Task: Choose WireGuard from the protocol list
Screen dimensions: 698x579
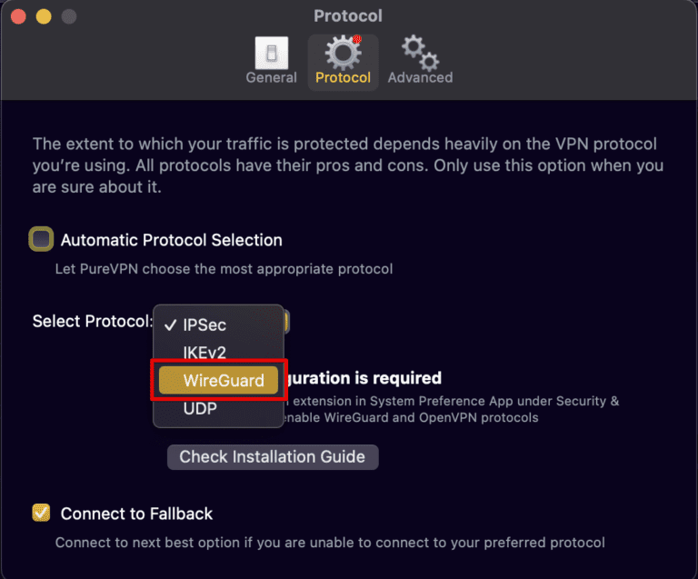Action: [x=218, y=381]
